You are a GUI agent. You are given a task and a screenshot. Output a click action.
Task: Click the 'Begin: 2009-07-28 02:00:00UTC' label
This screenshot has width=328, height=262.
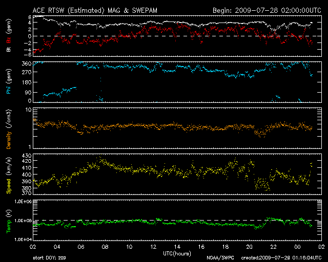point(267,10)
